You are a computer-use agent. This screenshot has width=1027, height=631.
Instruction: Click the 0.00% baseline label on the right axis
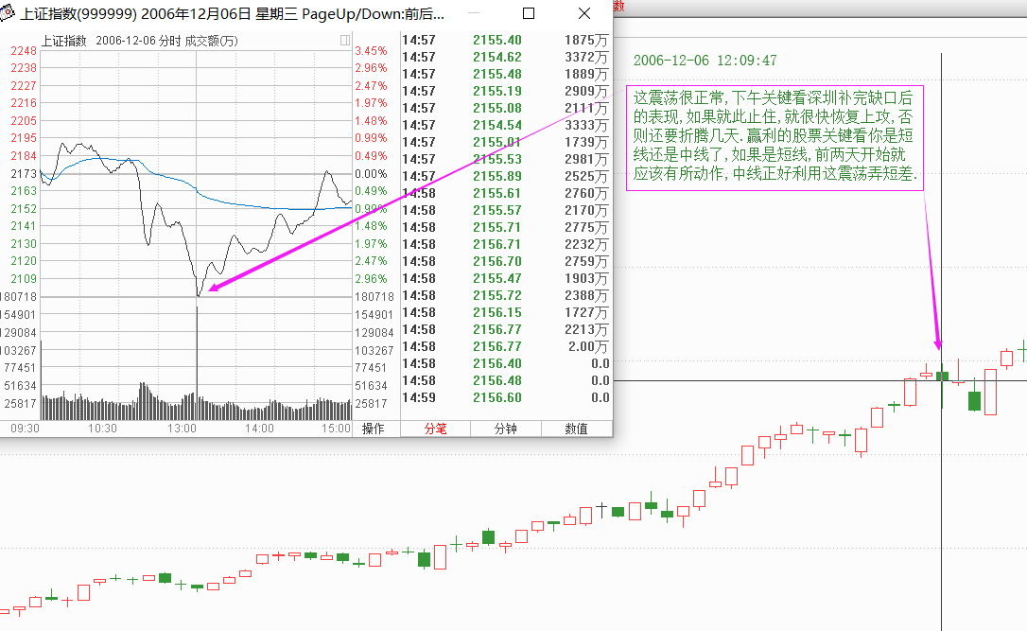[x=371, y=174]
